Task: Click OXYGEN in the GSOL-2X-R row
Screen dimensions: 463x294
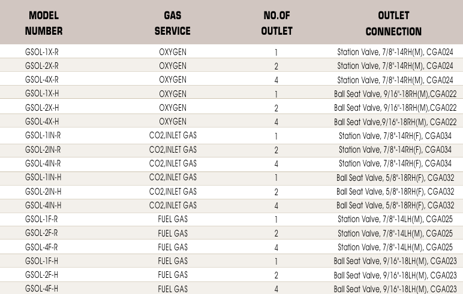Action: point(173,66)
